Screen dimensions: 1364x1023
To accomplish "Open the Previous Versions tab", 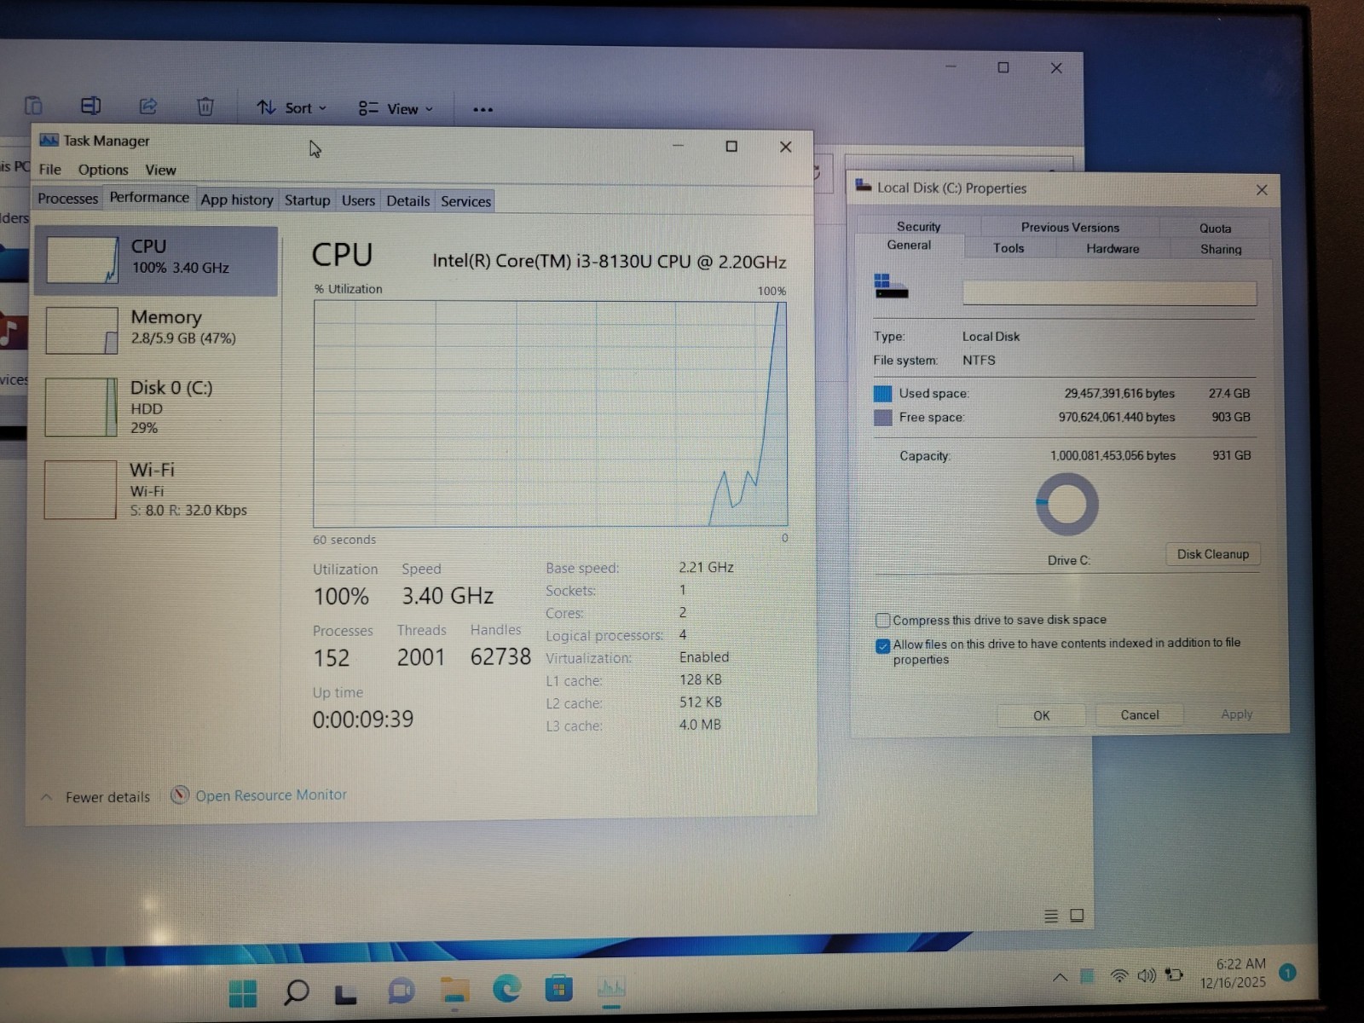I will click(1070, 227).
